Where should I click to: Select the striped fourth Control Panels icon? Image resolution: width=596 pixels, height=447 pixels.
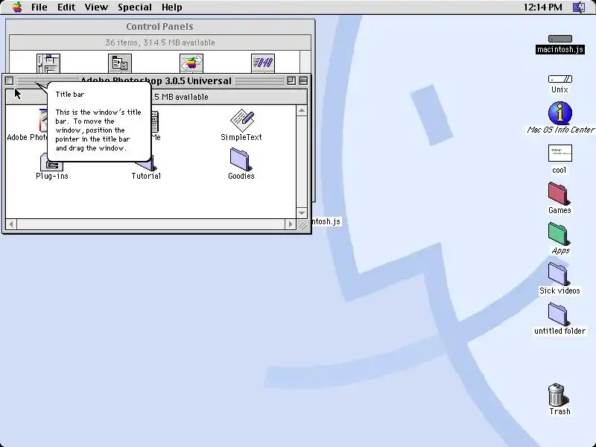click(x=263, y=63)
